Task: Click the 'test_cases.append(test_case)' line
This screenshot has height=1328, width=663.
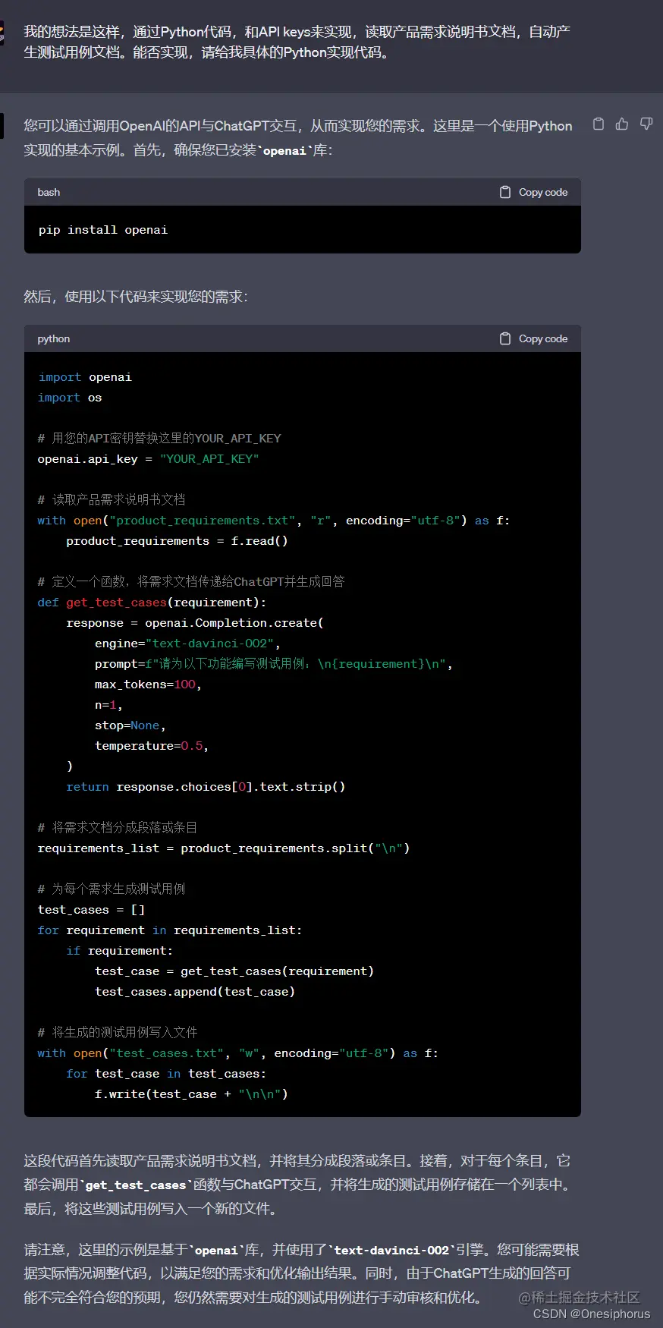Action: pos(195,992)
